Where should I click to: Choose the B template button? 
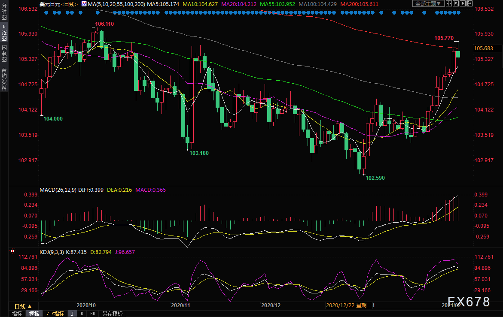(x=82, y=314)
